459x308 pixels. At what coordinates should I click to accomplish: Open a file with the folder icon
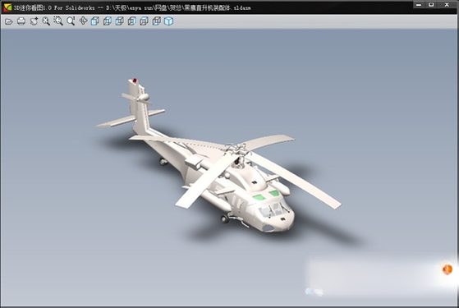(x=9, y=21)
